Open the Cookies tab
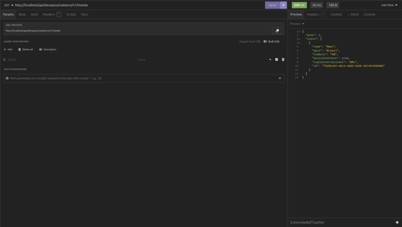This screenshot has width=402, height=227. (x=336, y=15)
